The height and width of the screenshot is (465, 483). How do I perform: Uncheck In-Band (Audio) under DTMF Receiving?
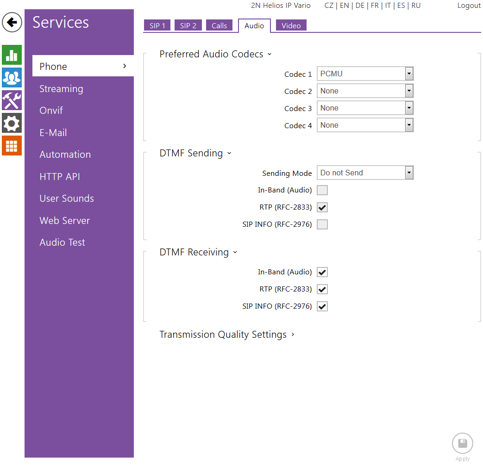pyautogui.click(x=322, y=272)
